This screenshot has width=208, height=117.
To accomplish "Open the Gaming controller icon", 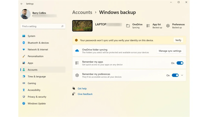I will pos(24,83).
